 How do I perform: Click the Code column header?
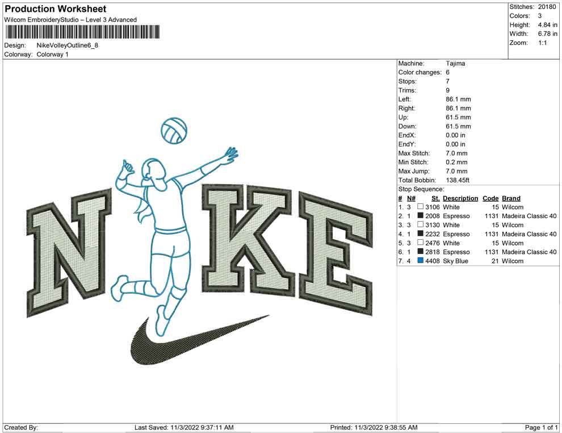(490, 198)
